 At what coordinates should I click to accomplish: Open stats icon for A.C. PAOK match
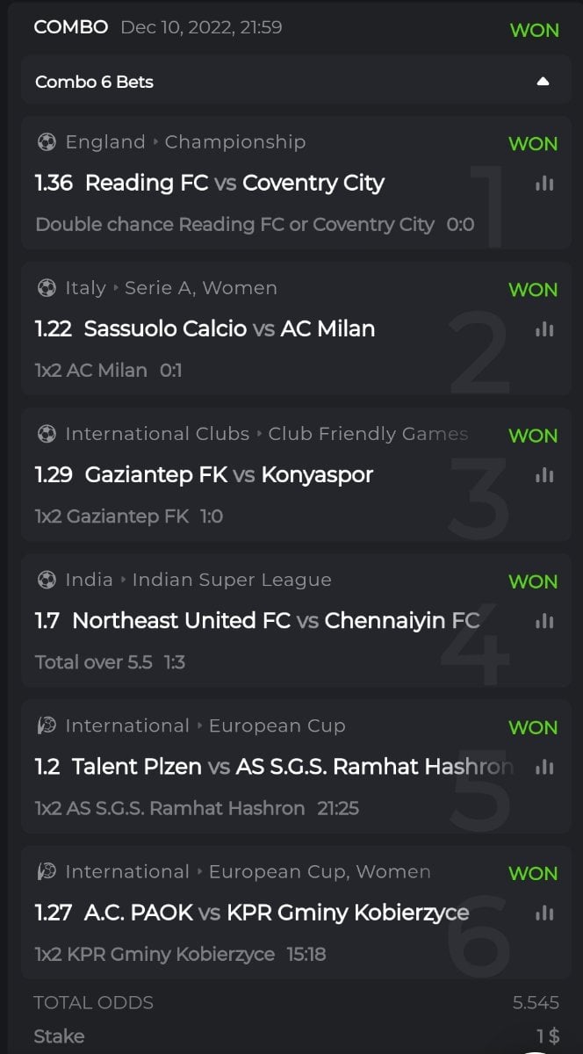[x=544, y=913]
